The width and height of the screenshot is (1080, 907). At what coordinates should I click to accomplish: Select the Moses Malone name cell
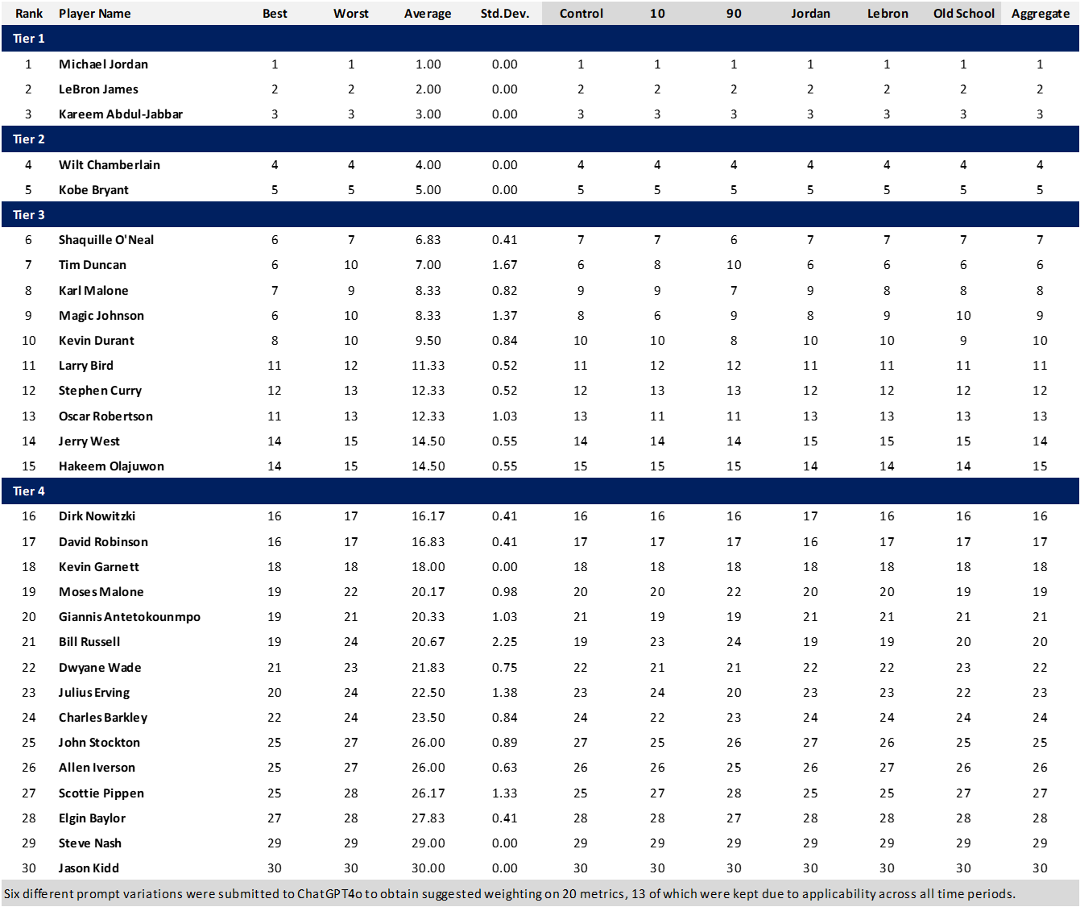tap(101, 592)
